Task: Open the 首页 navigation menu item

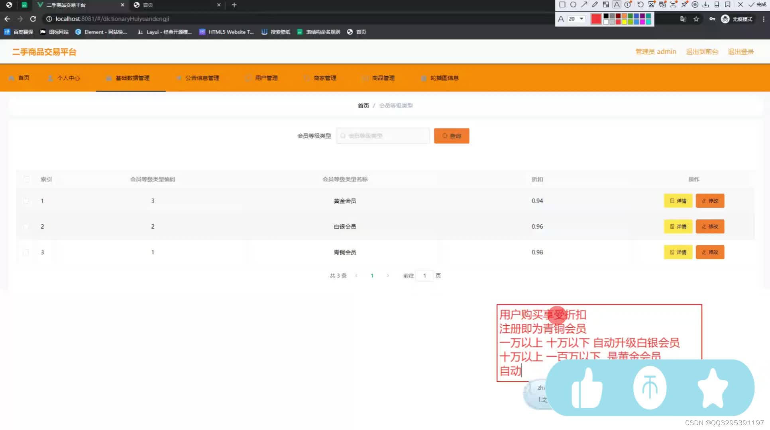Action: 19,78
